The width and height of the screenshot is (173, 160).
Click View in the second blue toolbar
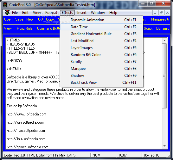tap(8, 28)
